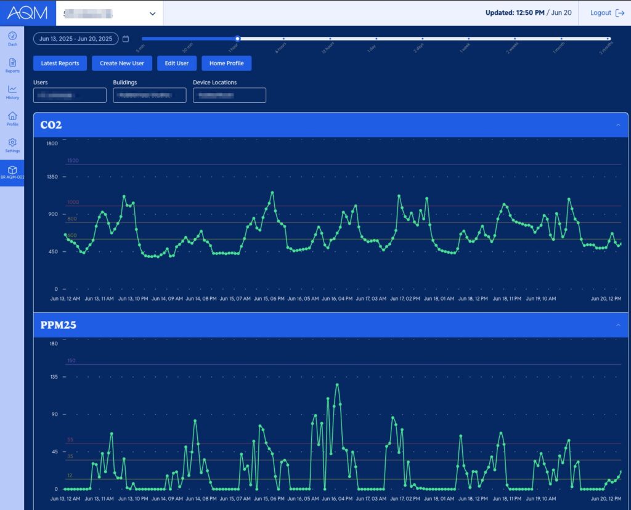Click CO2 x-axis label 'Jun 15, 06 PM'
Screen dimensions: 631x510
269,299
